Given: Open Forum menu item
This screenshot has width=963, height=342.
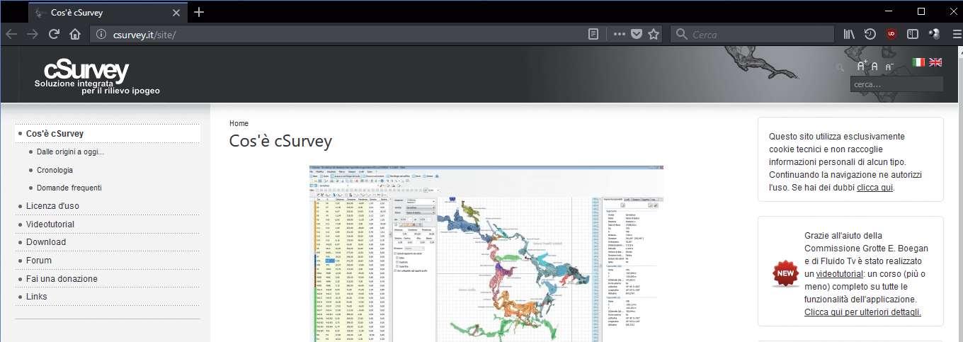Looking at the screenshot, I should 39,261.
